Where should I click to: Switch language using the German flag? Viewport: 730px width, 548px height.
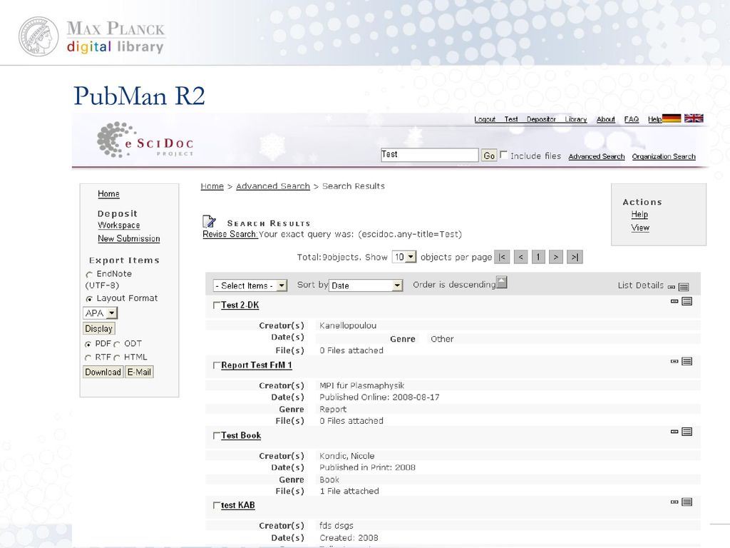pos(672,118)
